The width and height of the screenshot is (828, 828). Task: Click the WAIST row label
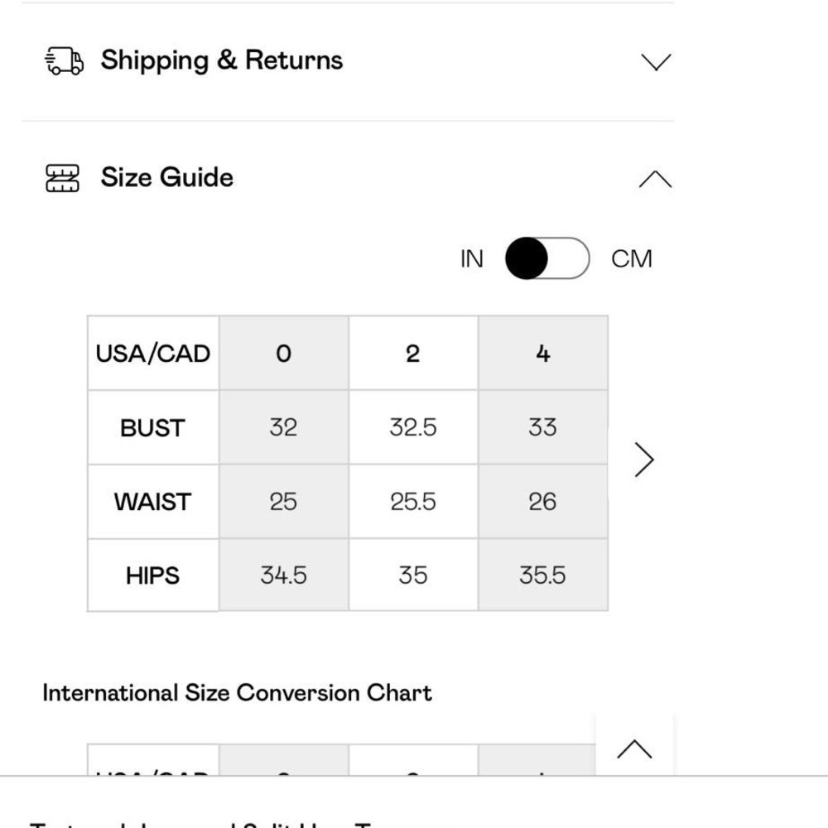click(x=152, y=502)
